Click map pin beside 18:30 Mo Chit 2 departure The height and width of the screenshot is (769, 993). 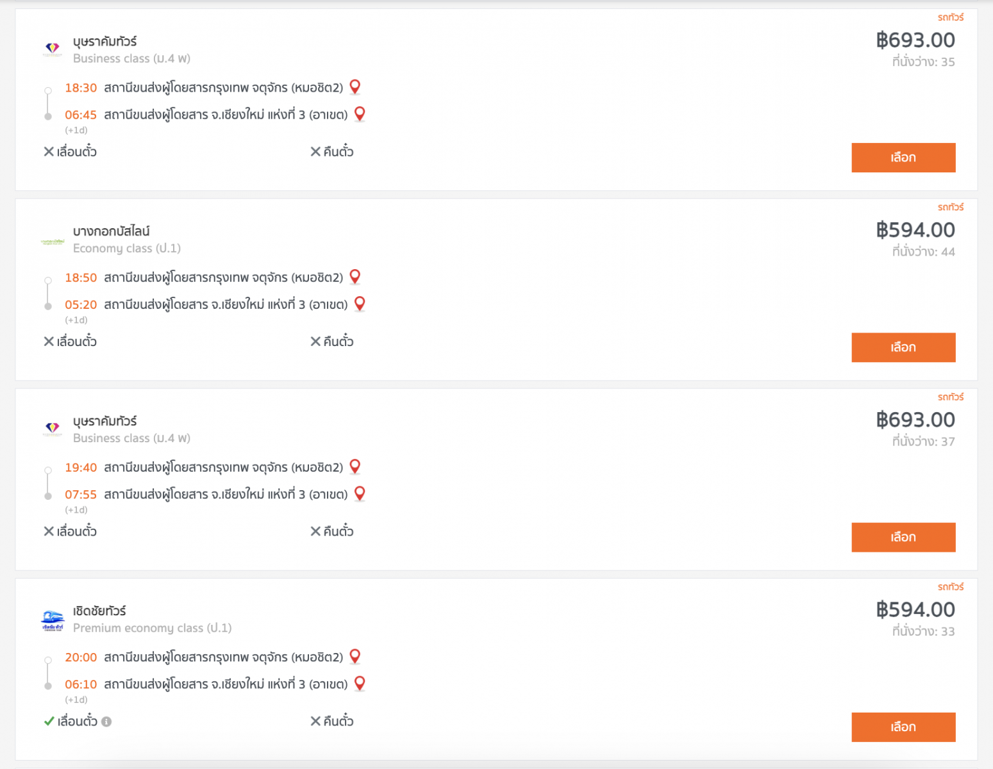tap(355, 87)
